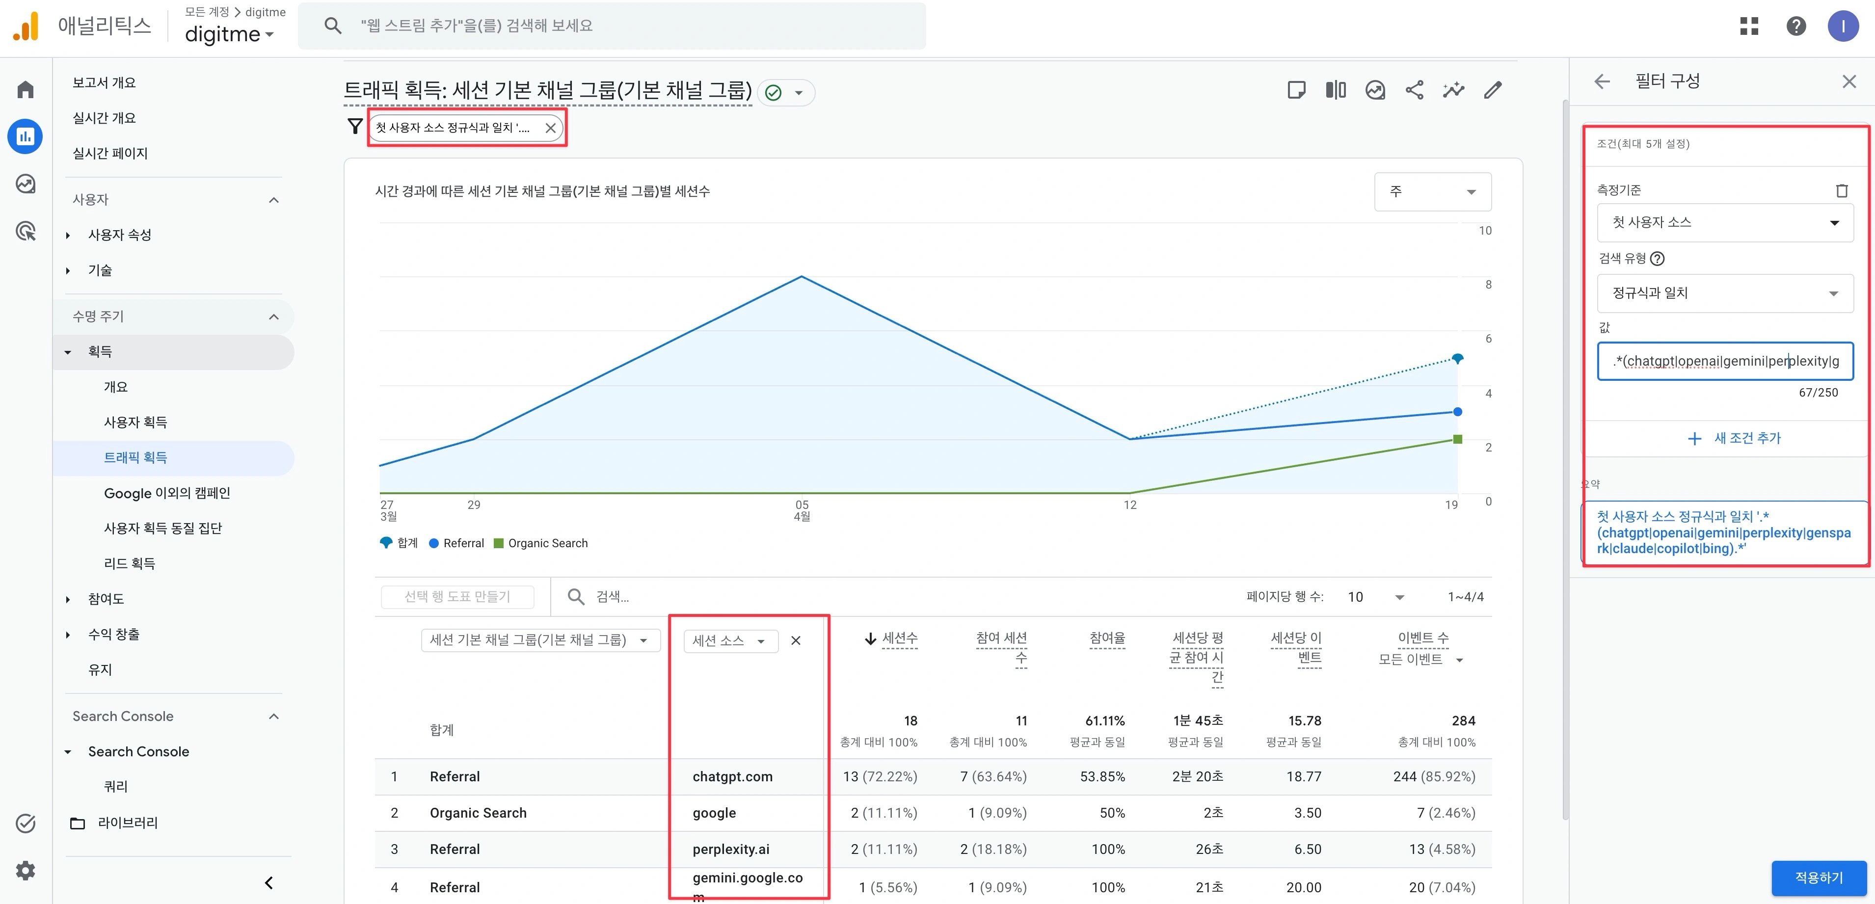Click the 검색 유형 help icon
Image resolution: width=1875 pixels, height=904 pixels.
pyautogui.click(x=1658, y=258)
